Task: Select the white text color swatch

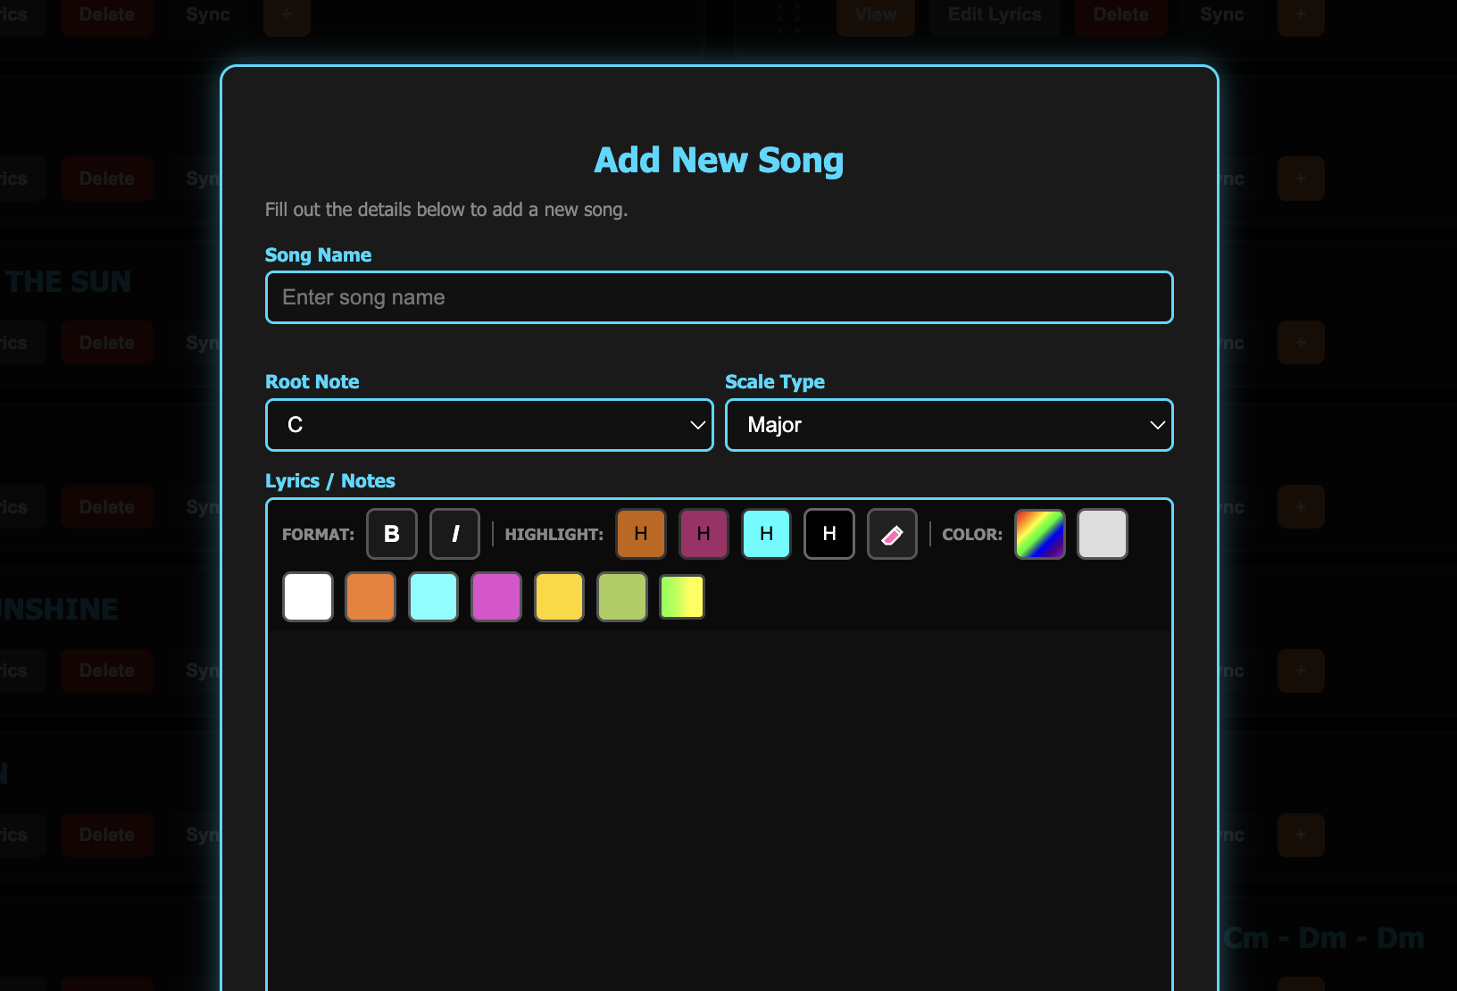Action: (x=308, y=596)
